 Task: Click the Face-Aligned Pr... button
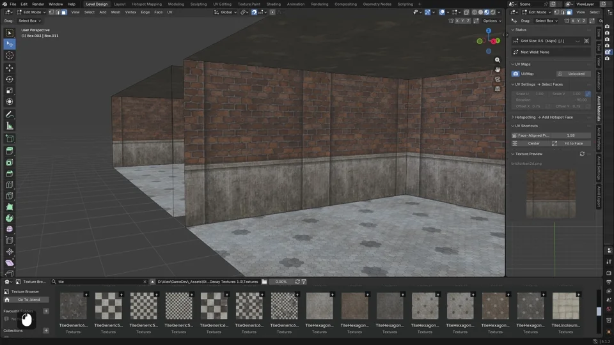pyautogui.click(x=531, y=135)
